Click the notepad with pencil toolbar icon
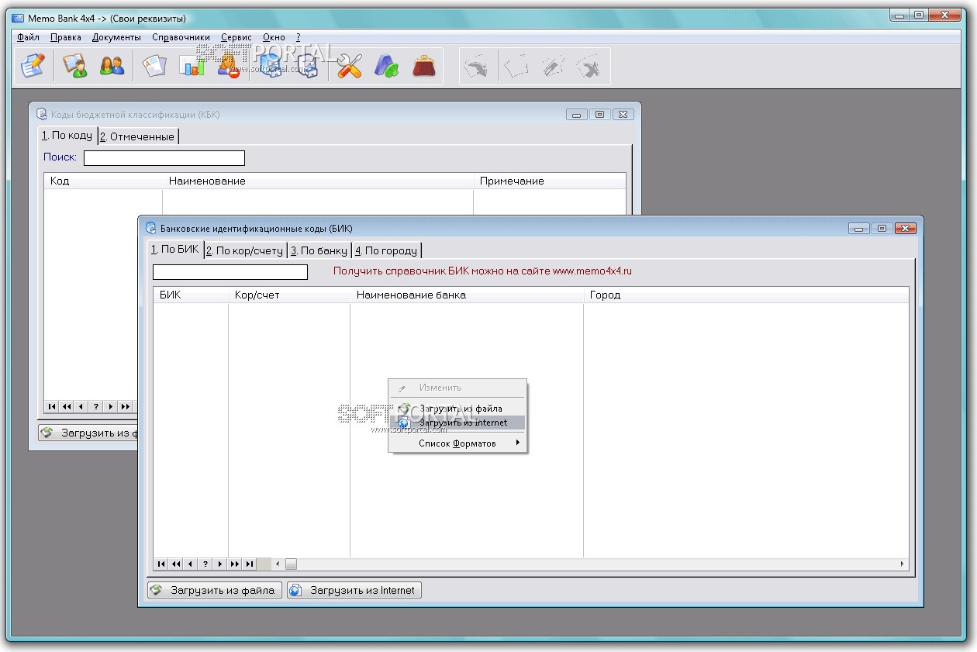Image resolution: width=977 pixels, height=652 pixels. [33, 66]
